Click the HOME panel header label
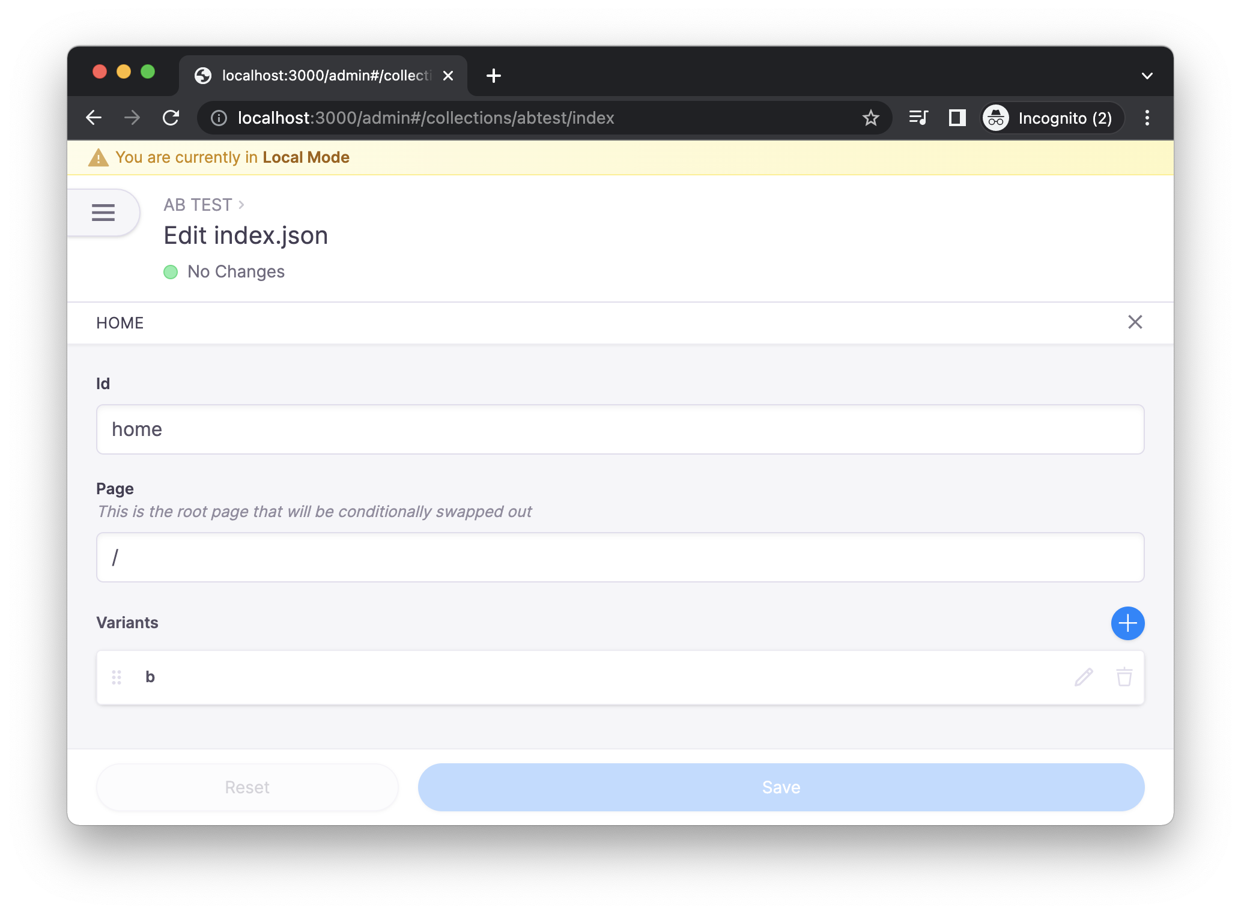 (x=120, y=323)
